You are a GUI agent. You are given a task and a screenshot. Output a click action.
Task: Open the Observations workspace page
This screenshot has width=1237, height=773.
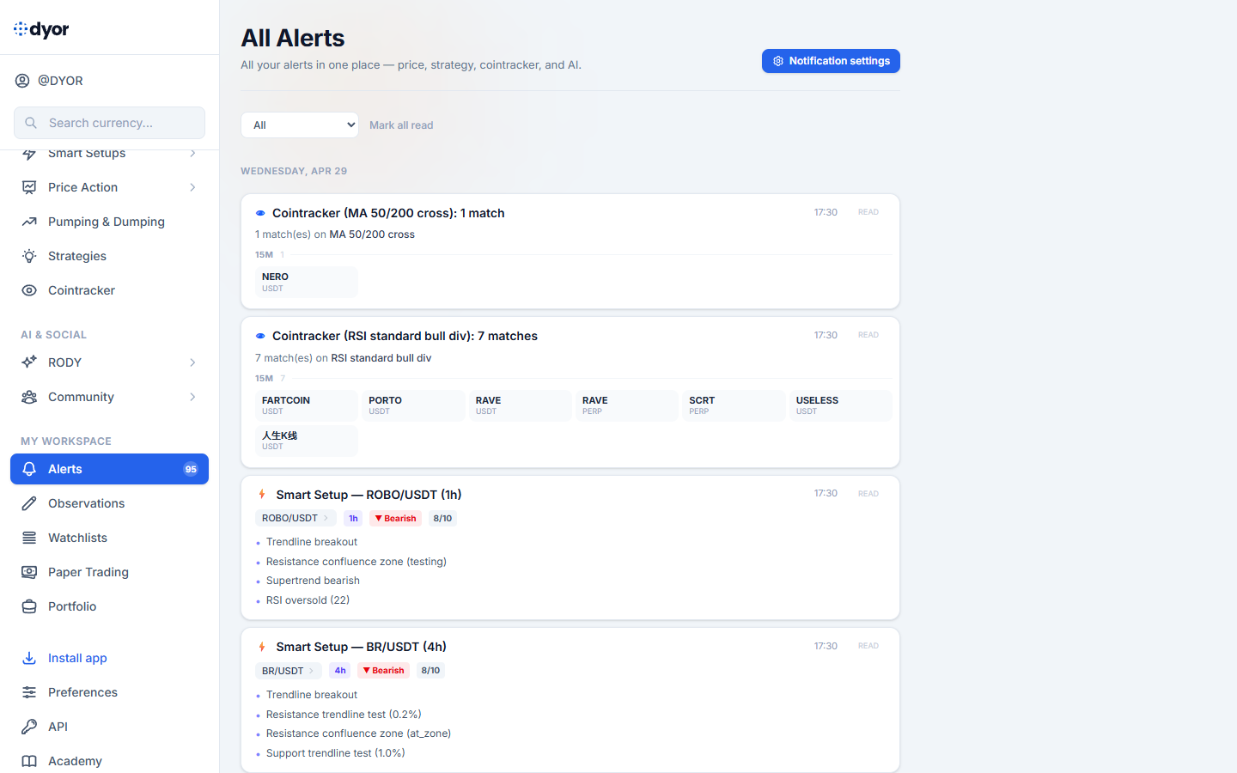[86, 503]
